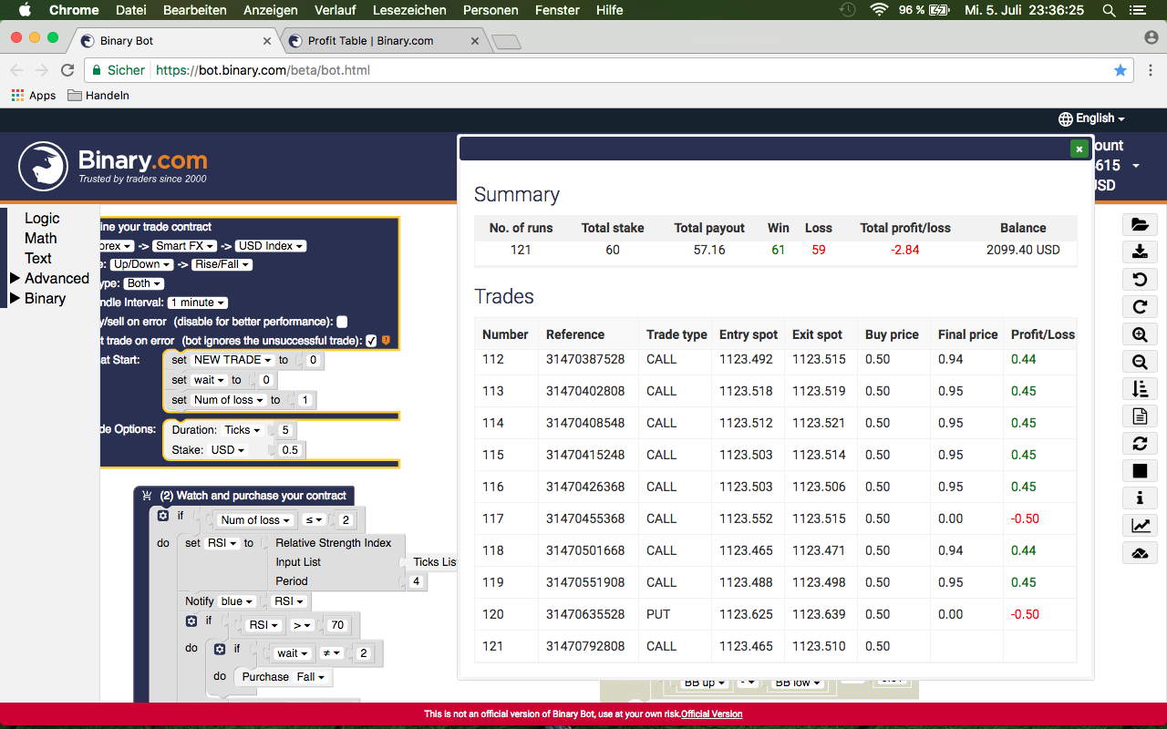Rearrange blocks with the sort icon
1167x729 pixels.
coord(1140,389)
